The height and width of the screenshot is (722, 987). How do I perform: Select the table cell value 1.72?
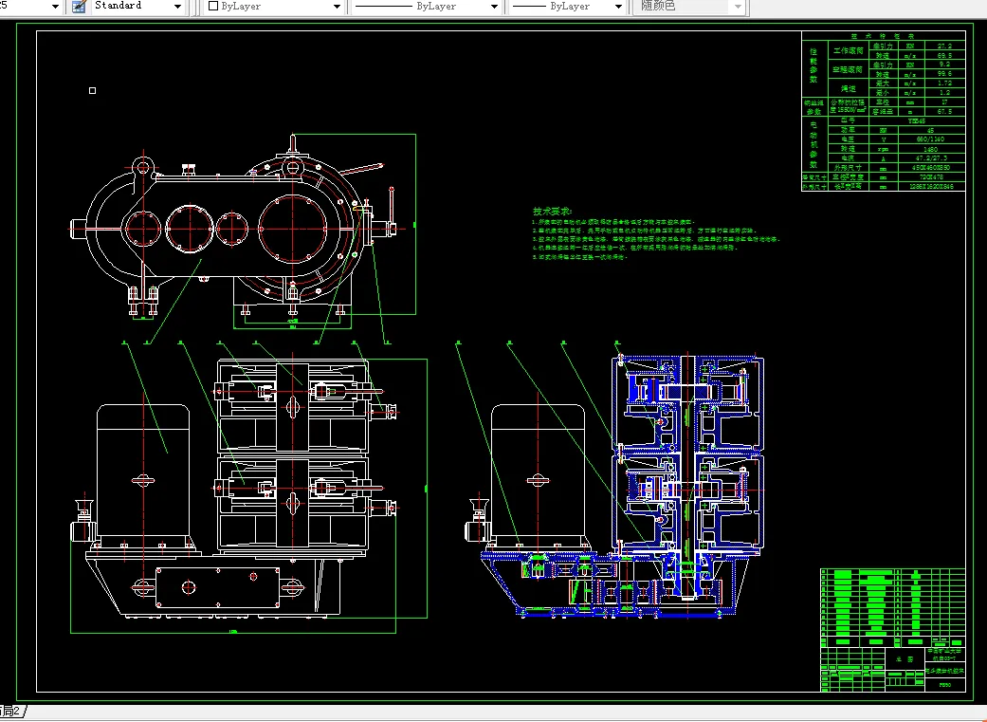pos(944,83)
